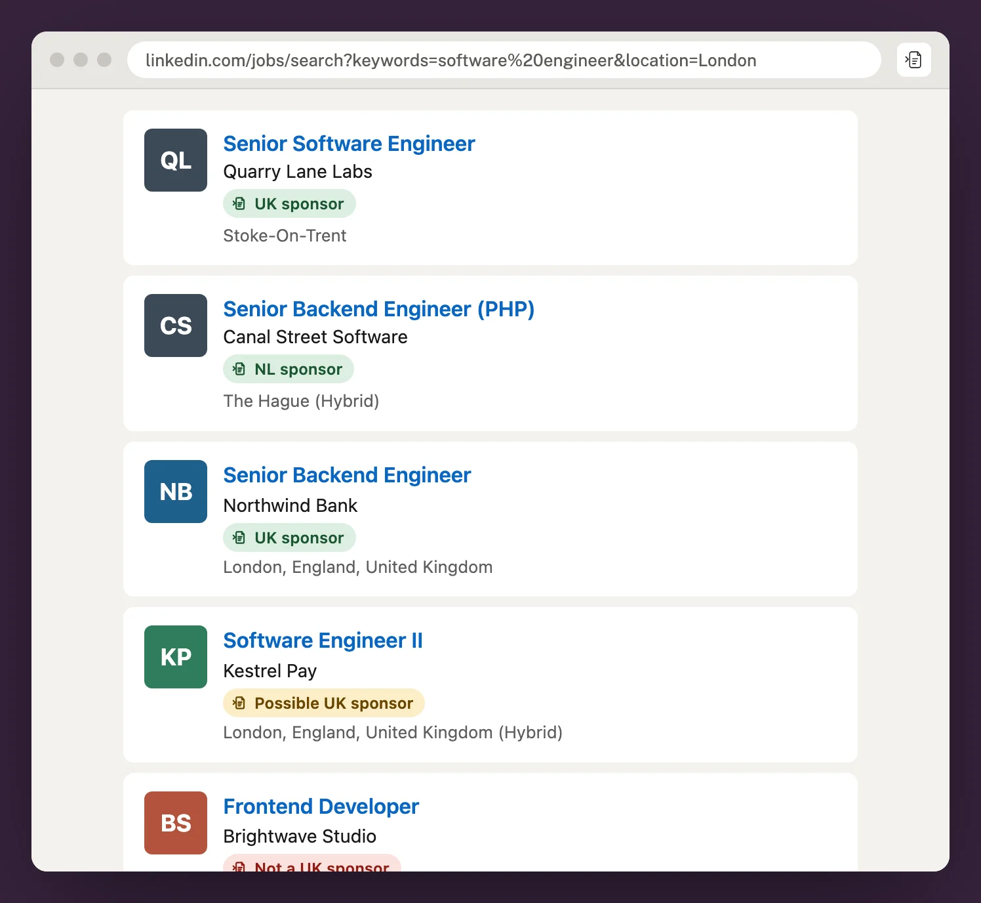Click the Quarry Lane Labs company name

(x=298, y=172)
